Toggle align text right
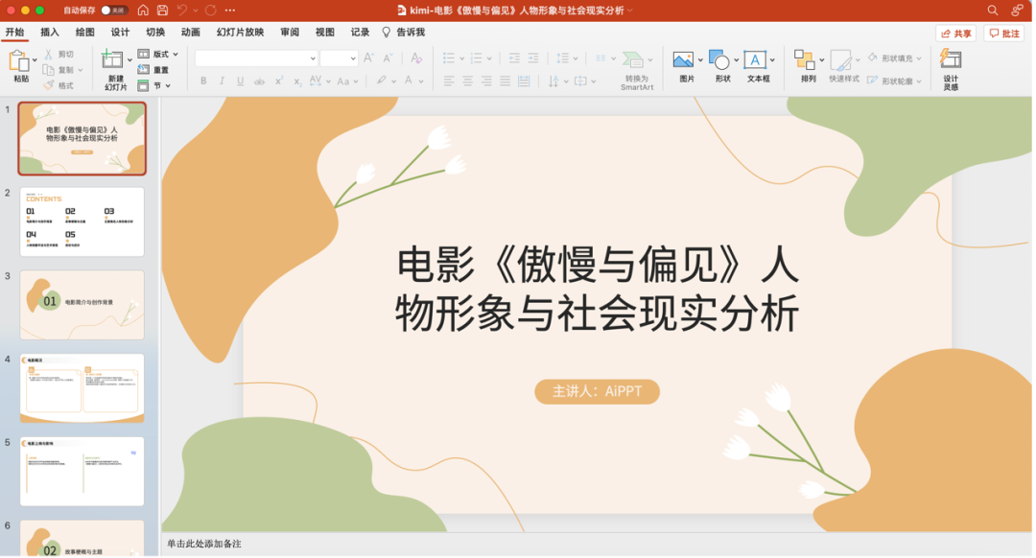The height and width of the screenshot is (558, 1036). tap(486, 81)
